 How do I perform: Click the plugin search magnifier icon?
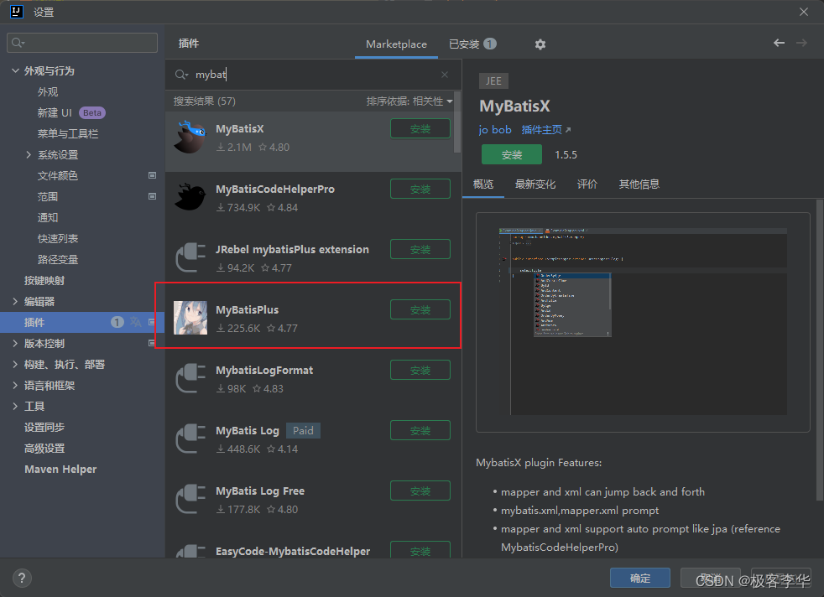[x=181, y=75]
